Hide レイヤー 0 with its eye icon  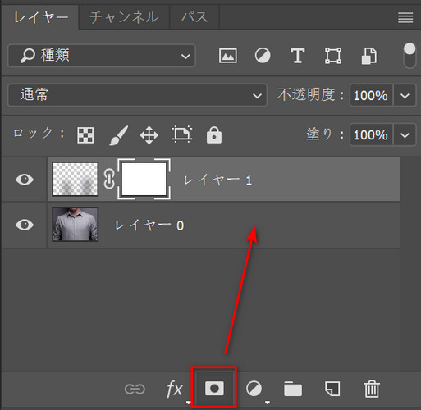point(25,225)
